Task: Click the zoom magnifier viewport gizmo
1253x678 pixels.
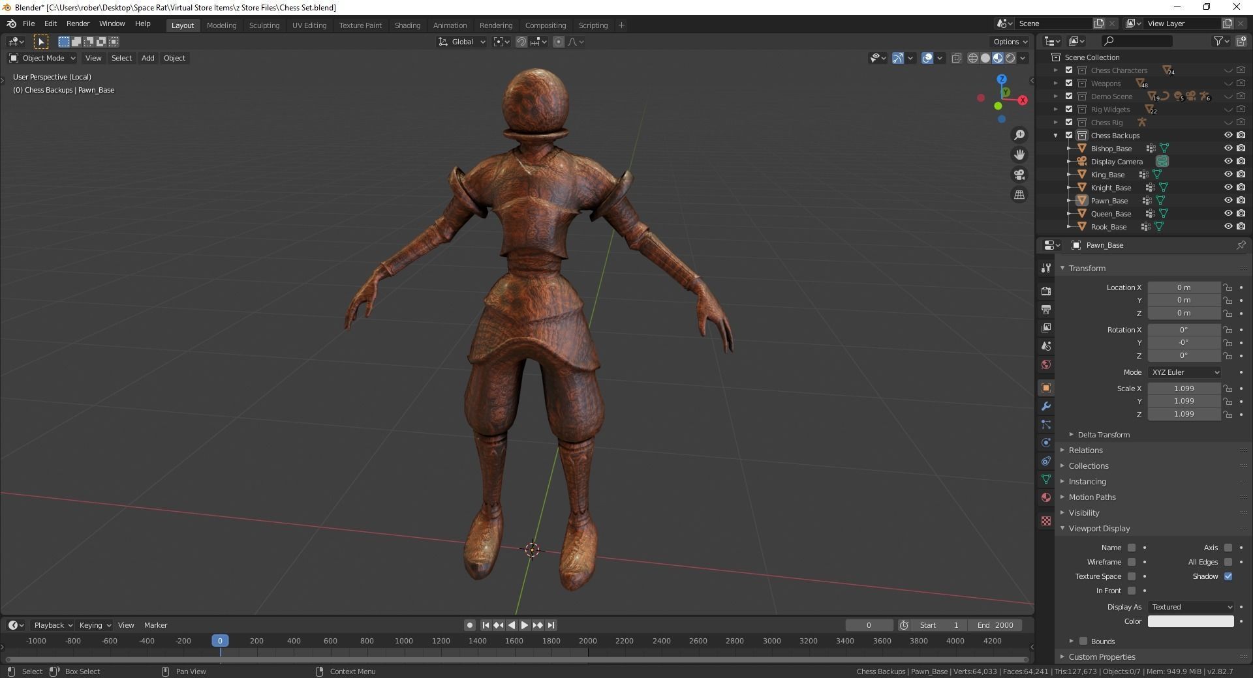Action: pos(1019,135)
